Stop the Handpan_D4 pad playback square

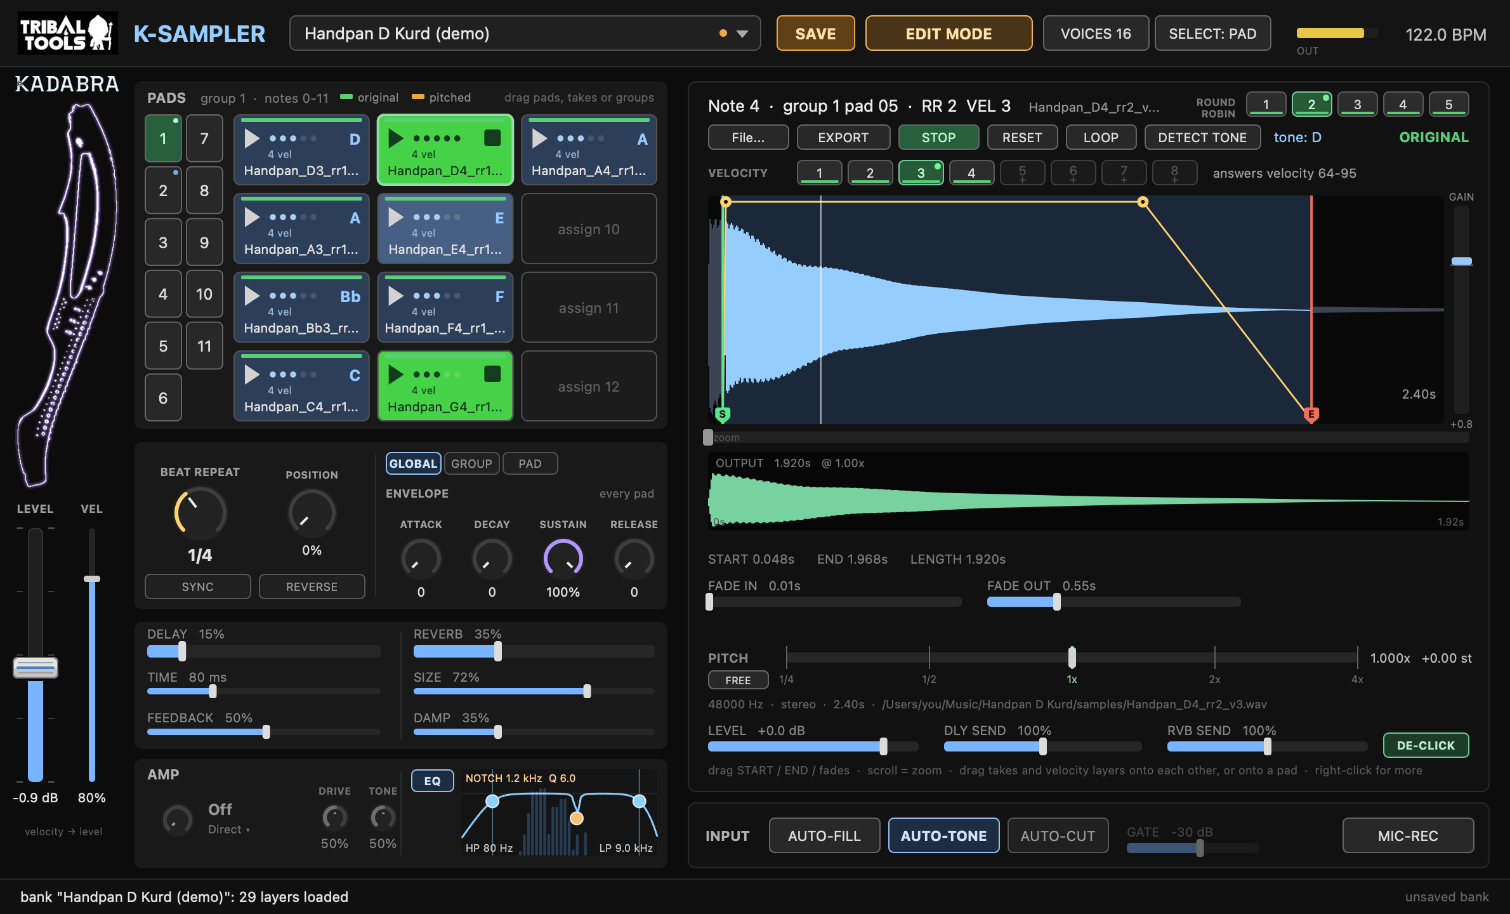492,138
